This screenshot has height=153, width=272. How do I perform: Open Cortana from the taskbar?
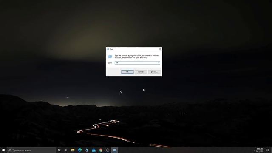pyautogui.click(x=59, y=150)
